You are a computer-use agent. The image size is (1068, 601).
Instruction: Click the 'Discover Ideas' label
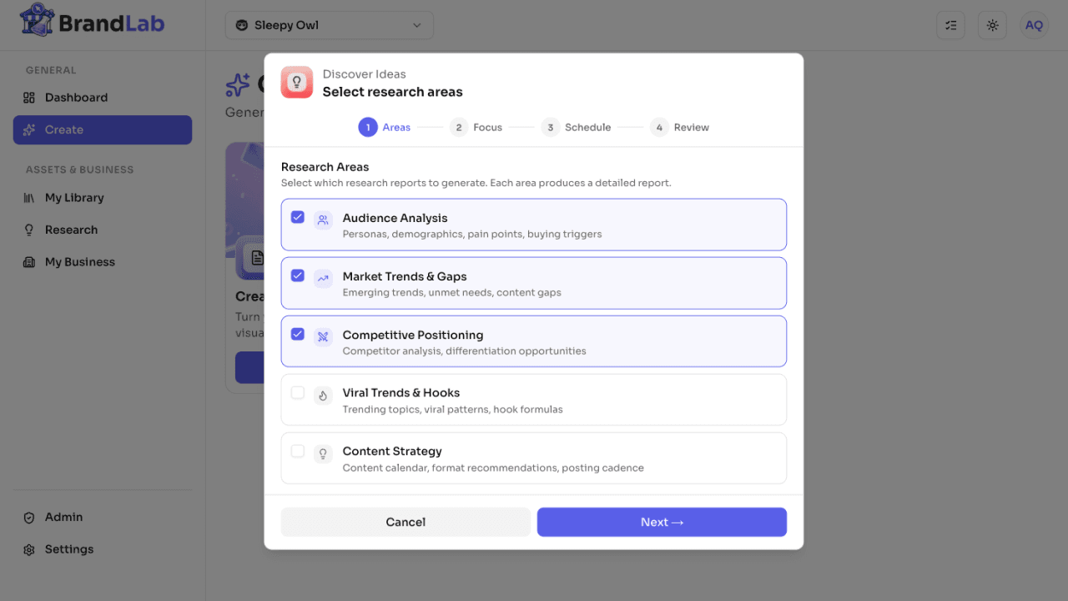click(x=365, y=74)
